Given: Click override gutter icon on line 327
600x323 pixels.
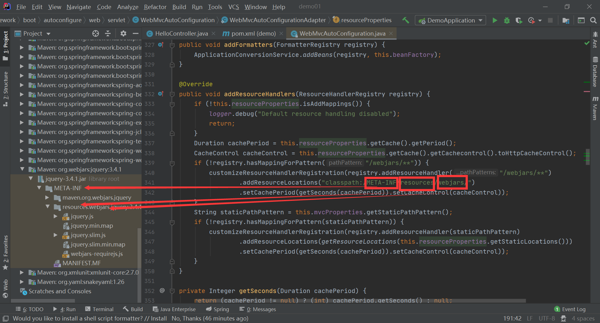Looking at the screenshot, I should (x=161, y=45).
